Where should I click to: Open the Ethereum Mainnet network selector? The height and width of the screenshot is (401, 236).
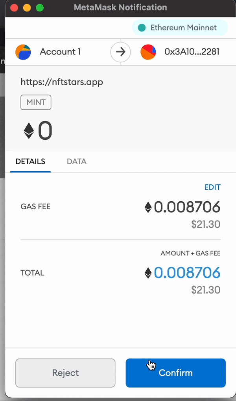click(180, 28)
